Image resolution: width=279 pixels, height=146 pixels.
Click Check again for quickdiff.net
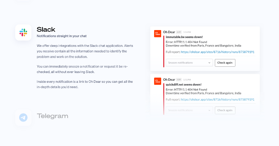point(225,110)
